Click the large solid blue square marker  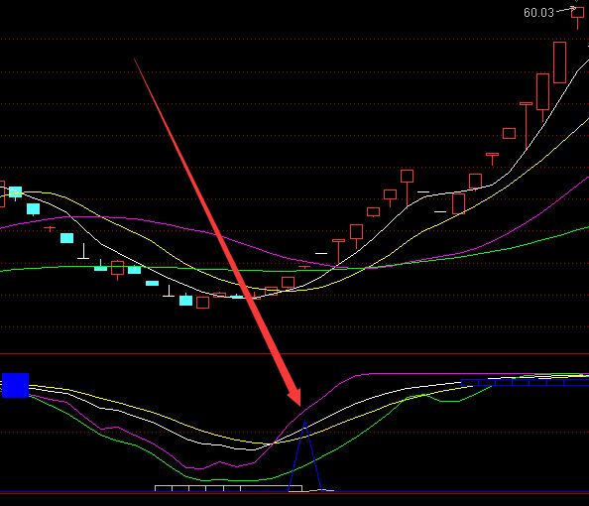(16, 385)
